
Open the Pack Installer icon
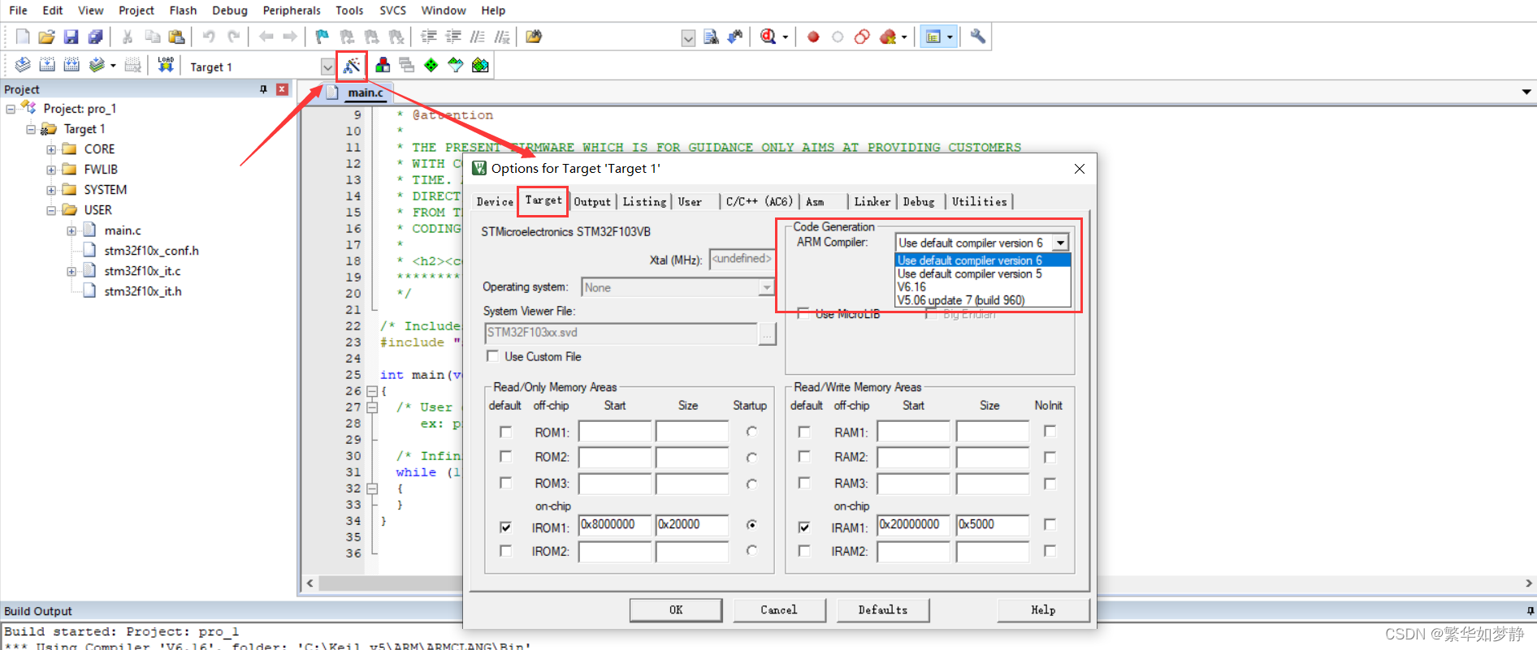click(x=480, y=65)
